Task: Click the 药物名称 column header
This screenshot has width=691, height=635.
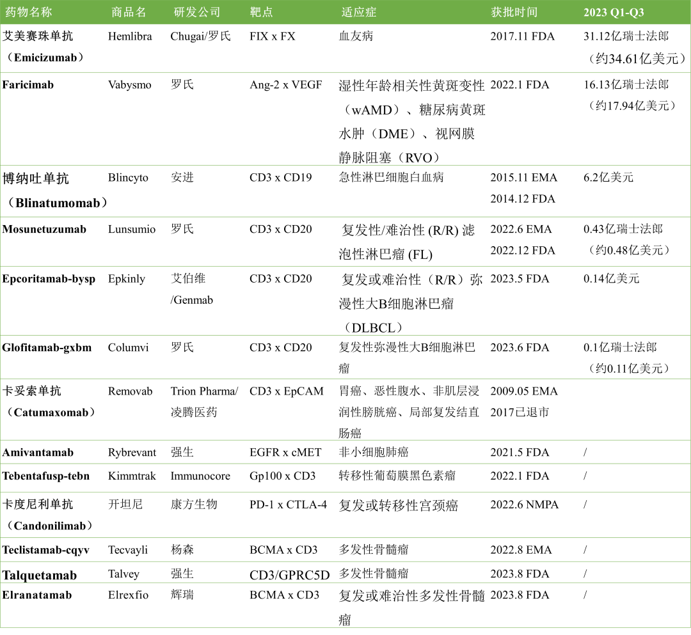Action: point(29,12)
